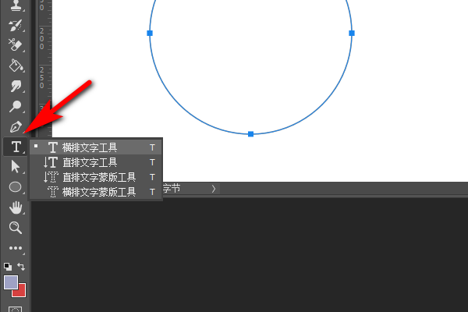Choose 横排文字蒙版工具 from the flyout
This screenshot has width=468, height=312.
point(96,192)
